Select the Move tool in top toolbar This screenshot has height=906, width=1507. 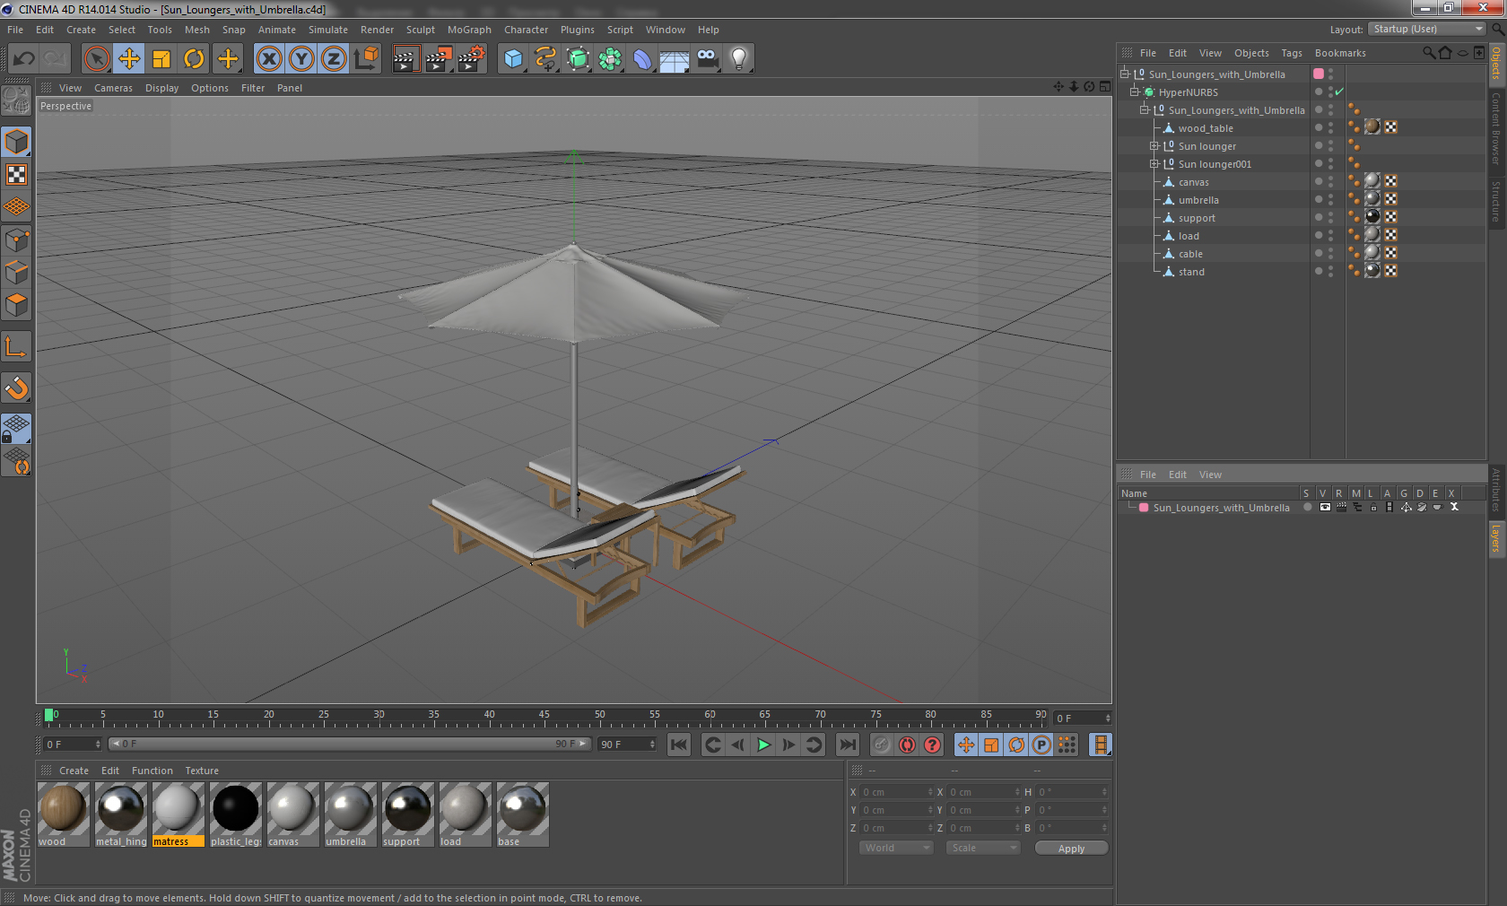(129, 59)
